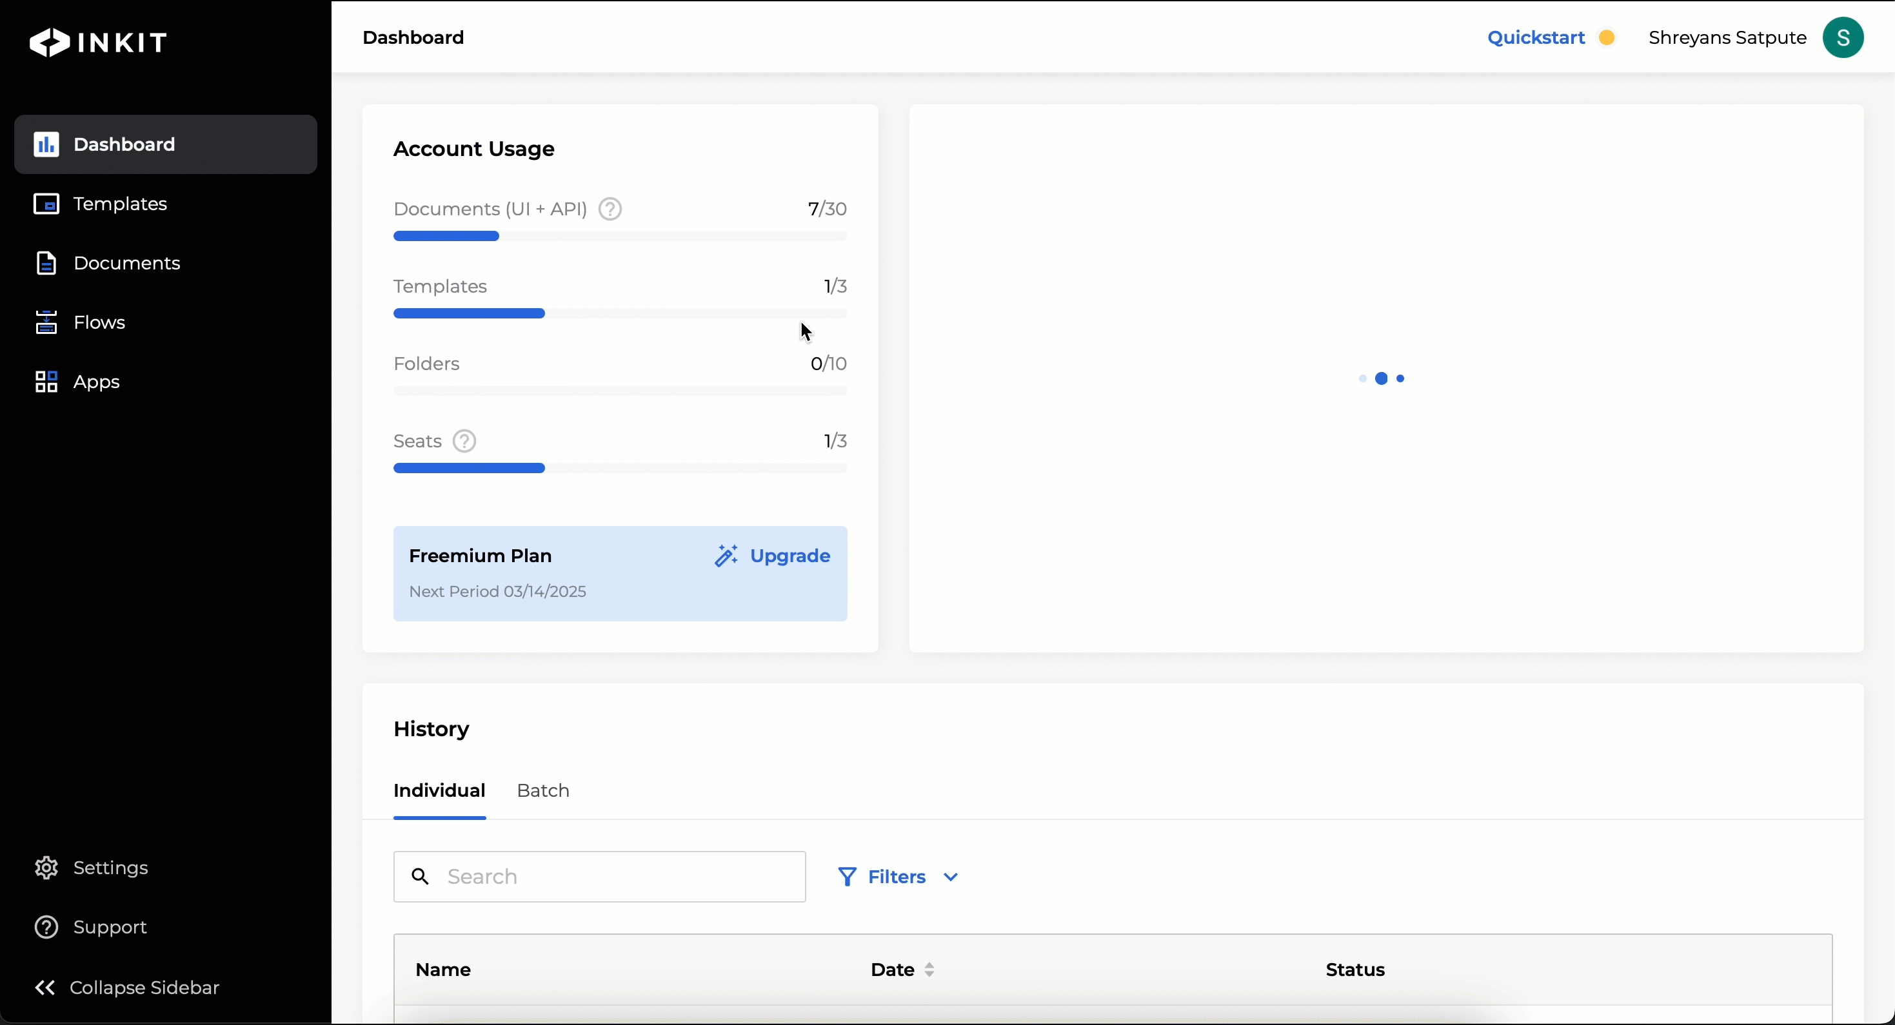
Task: Open the Templates sidebar item
Action: (x=166, y=204)
